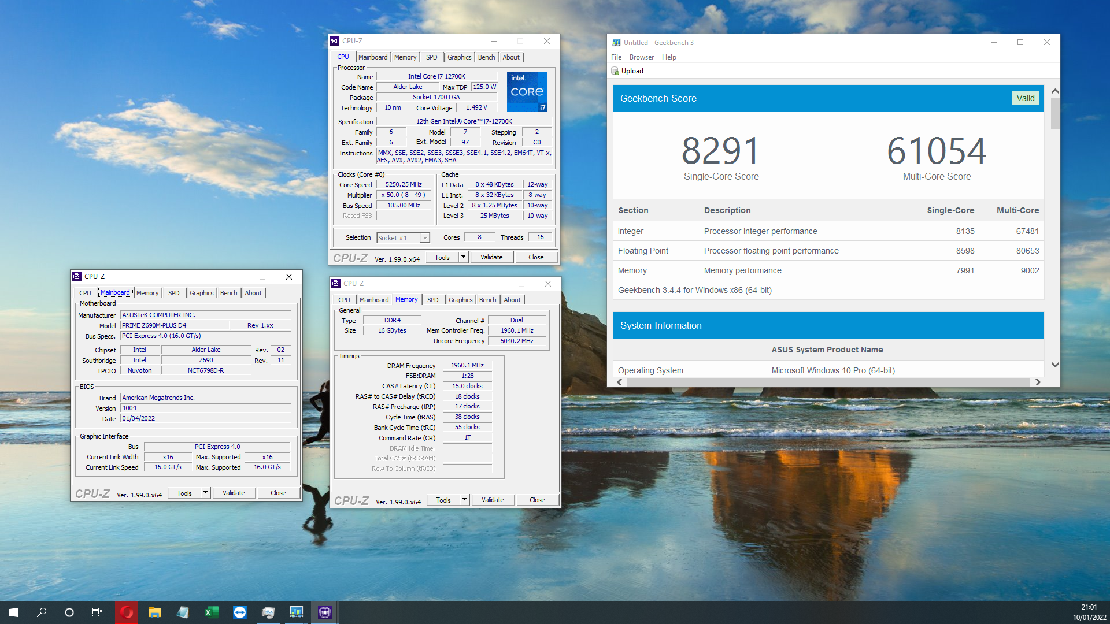
Task: Click the Valid badge in Geekbench Score
Action: pos(1026,98)
